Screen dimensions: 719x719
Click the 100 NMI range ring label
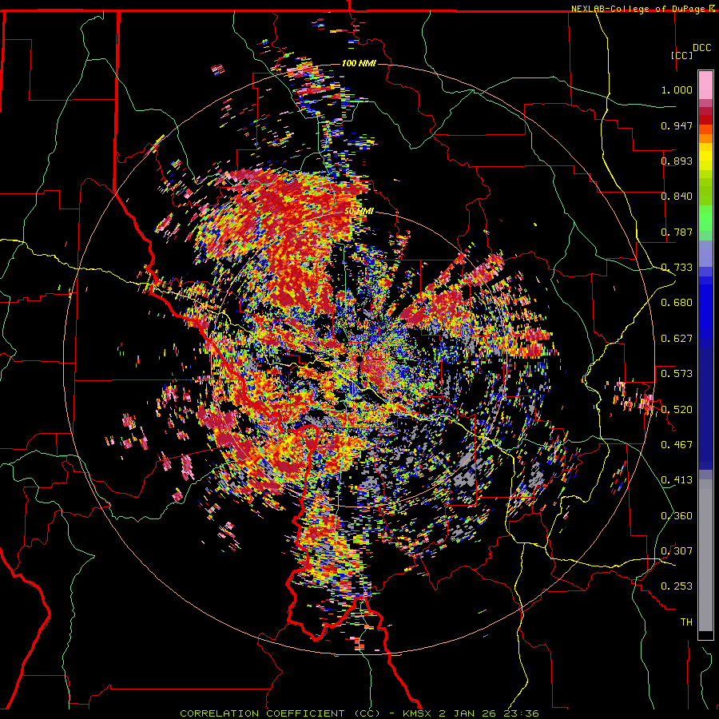coord(359,63)
